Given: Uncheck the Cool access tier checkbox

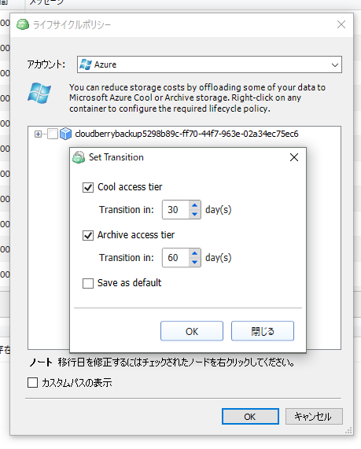Looking at the screenshot, I should (x=88, y=188).
